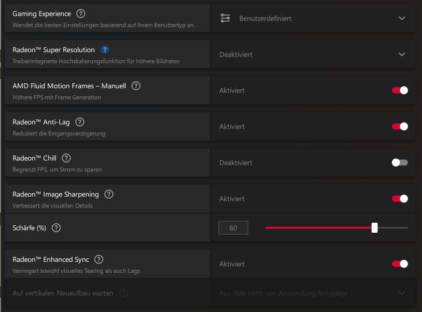Open Radeon Image Sharpening help icon

(109, 194)
